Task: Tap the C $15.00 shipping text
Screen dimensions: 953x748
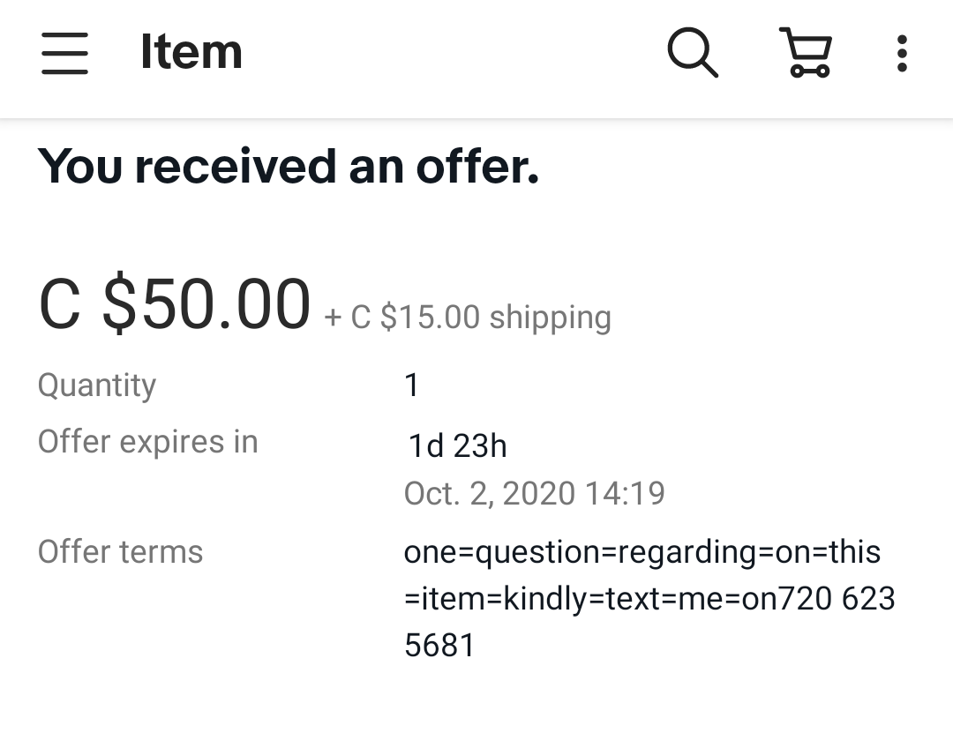Action: 468,318
